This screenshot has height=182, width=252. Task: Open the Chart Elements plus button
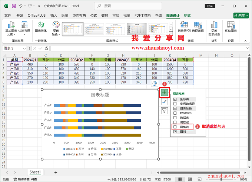pos(164,92)
